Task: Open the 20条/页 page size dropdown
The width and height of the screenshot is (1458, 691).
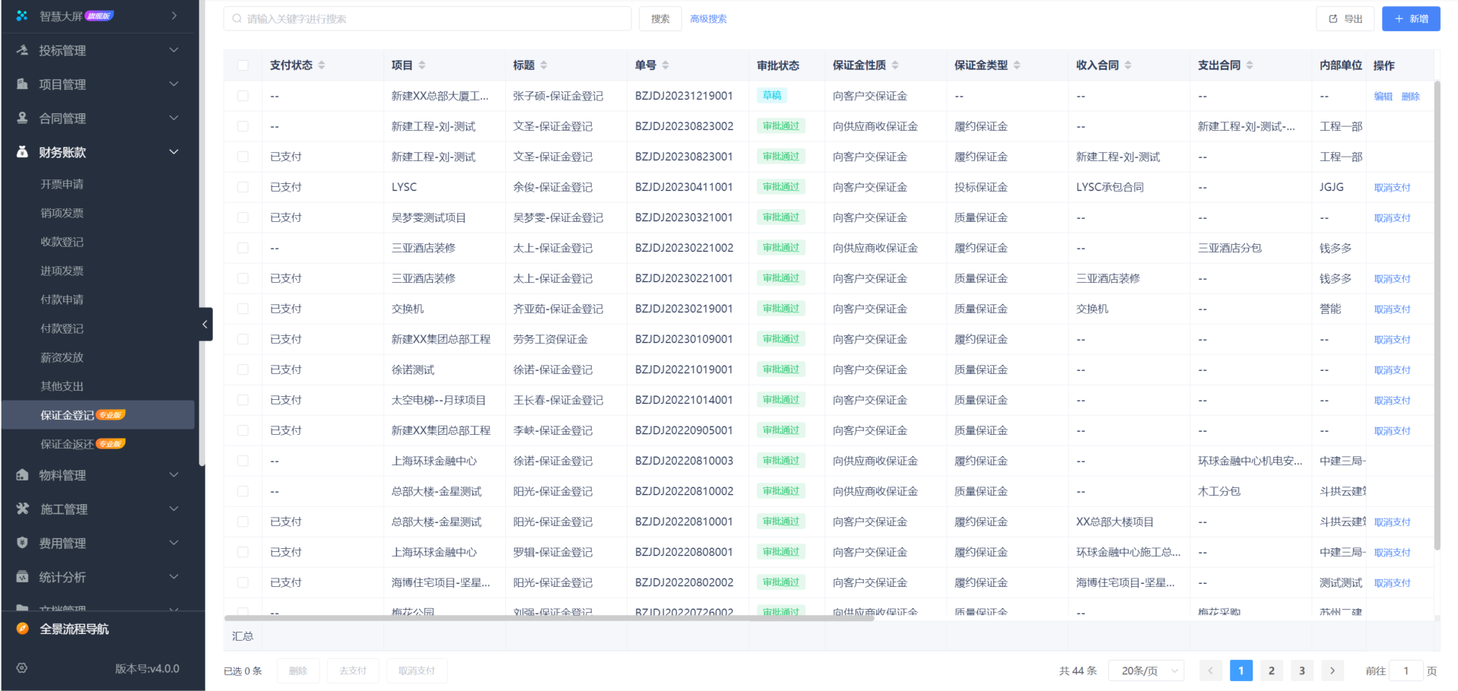Action: coord(1145,670)
